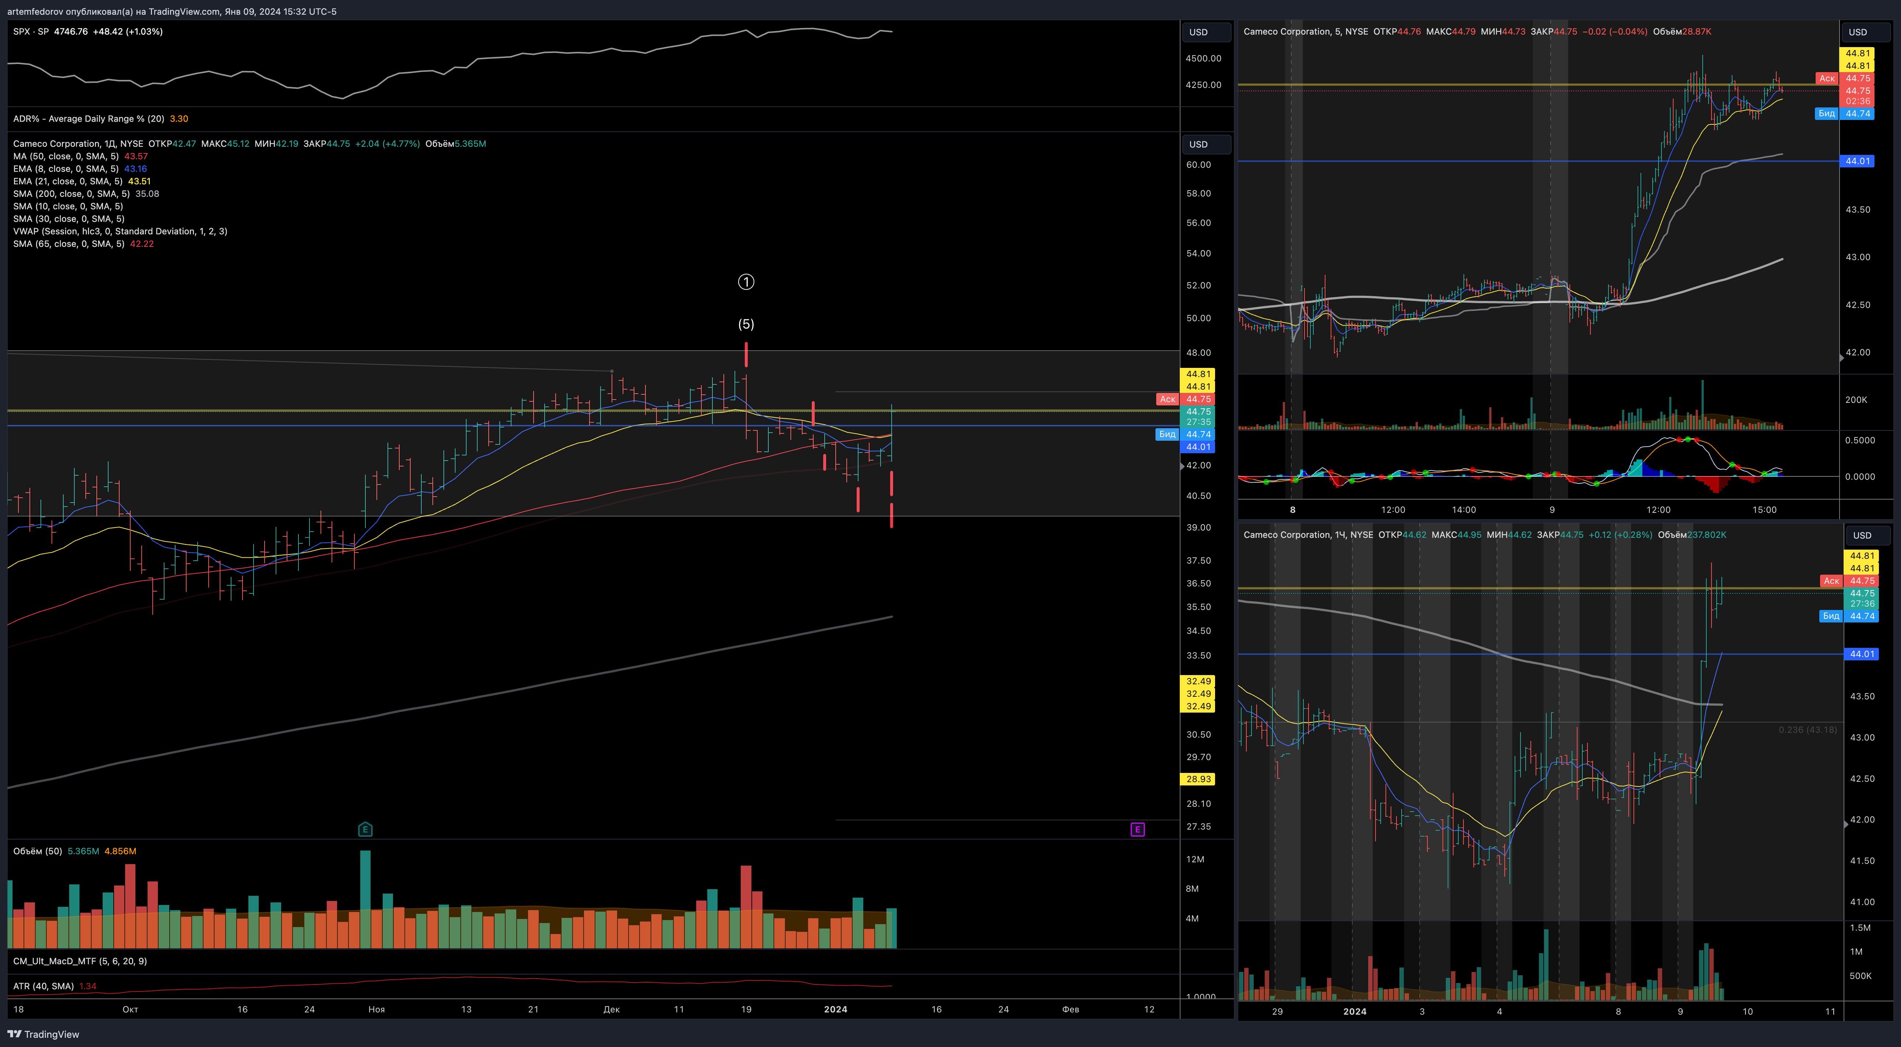Click the blue 44.01 price label on the daily chart axis
Screen dimensions: 1901x1047
1199,447
